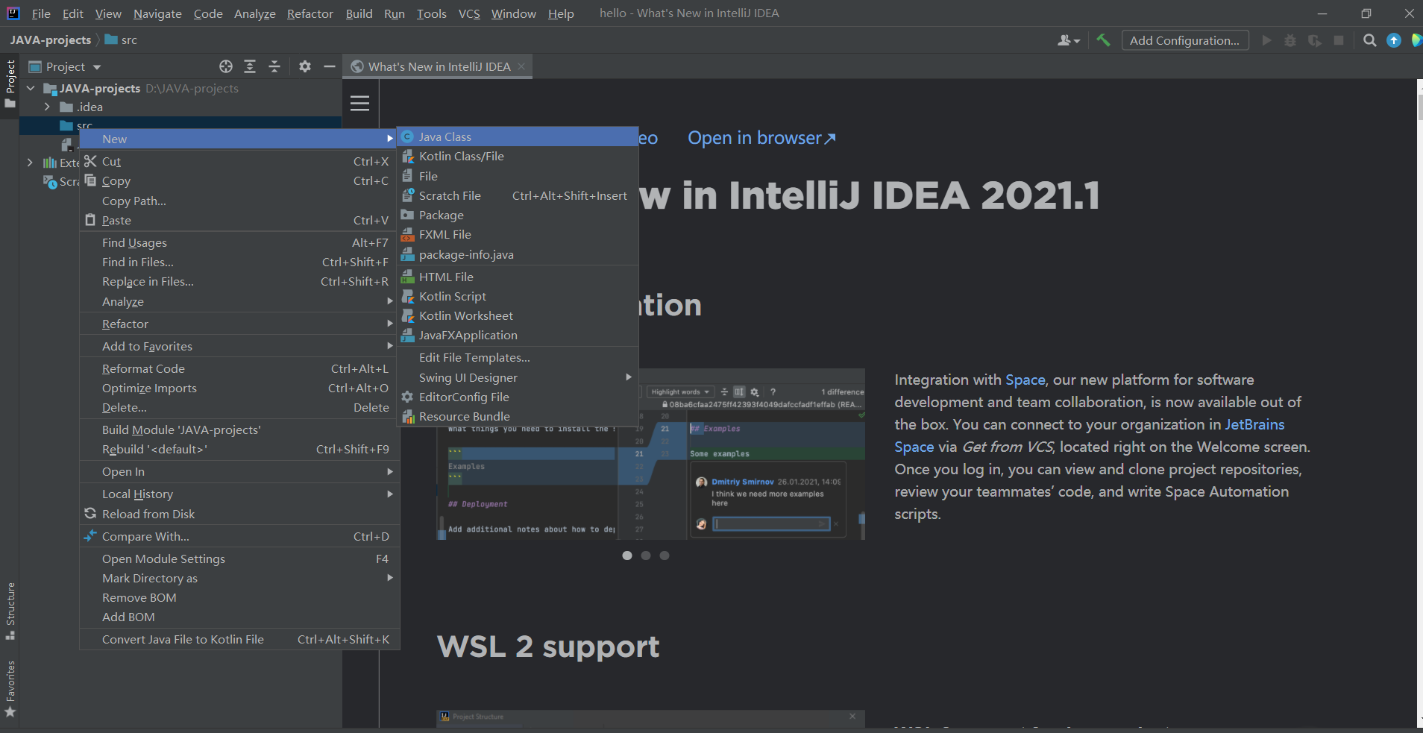Click Run with Coverage icon
Image resolution: width=1423 pixels, height=733 pixels.
click(x=1315, y=40)
